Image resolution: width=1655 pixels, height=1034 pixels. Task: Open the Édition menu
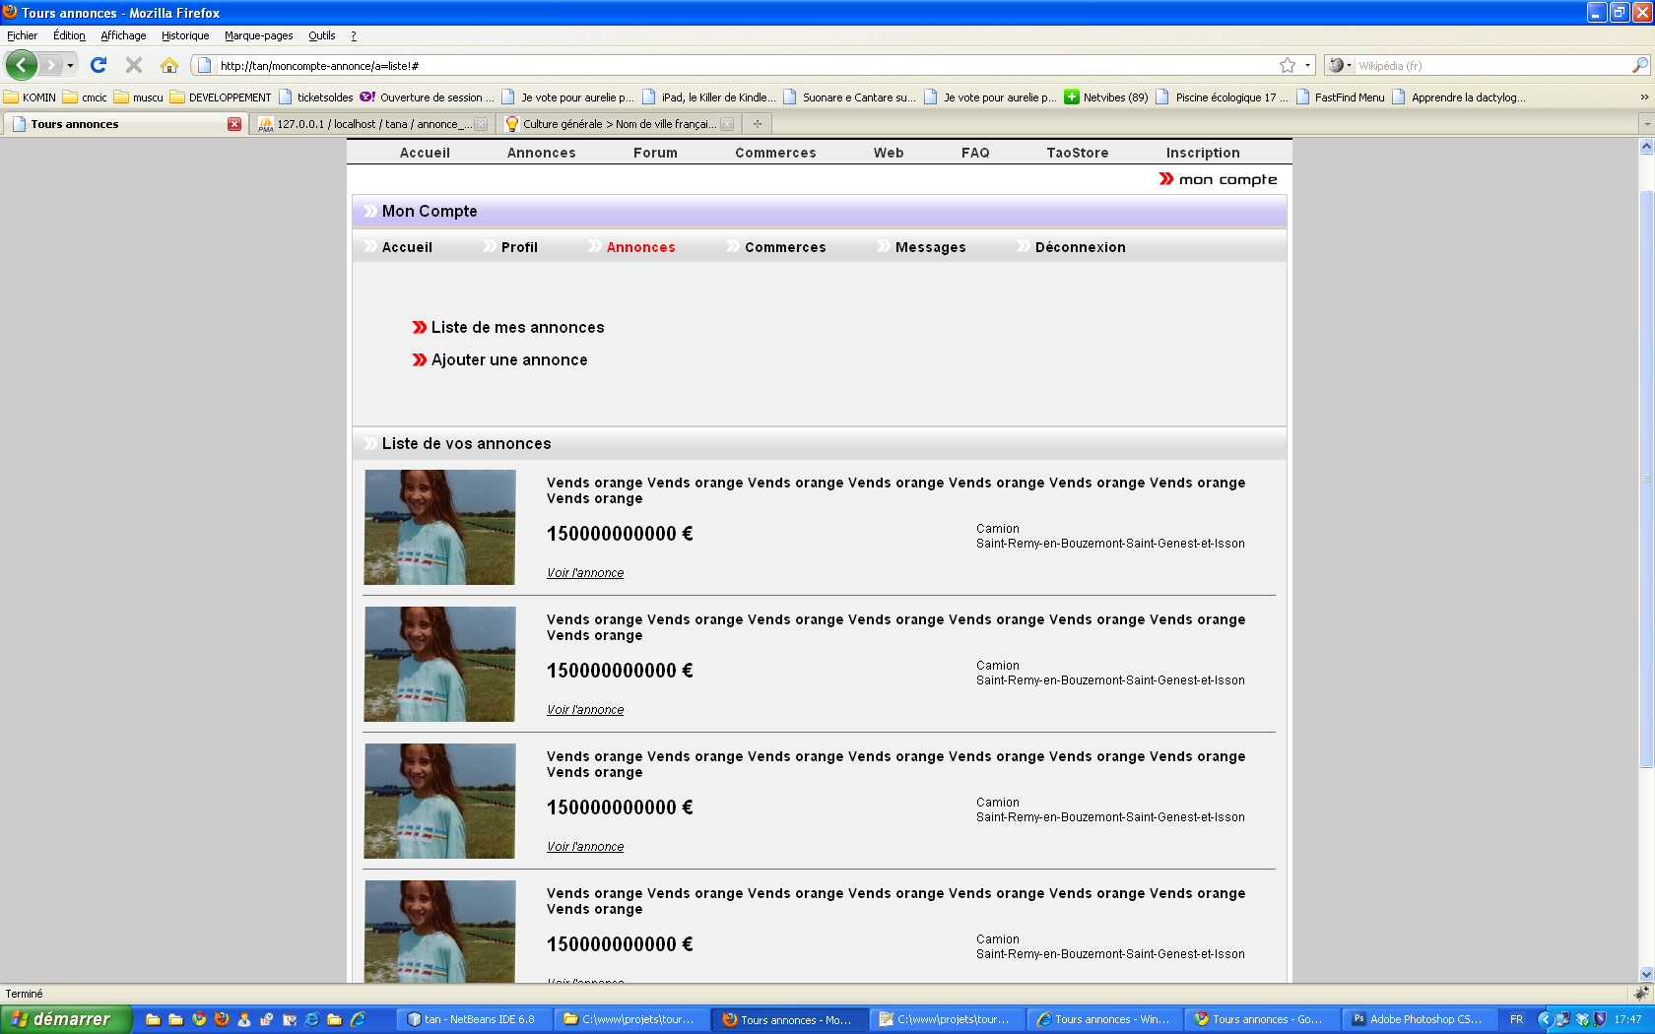pyautogui.click(x=69, y=35)
